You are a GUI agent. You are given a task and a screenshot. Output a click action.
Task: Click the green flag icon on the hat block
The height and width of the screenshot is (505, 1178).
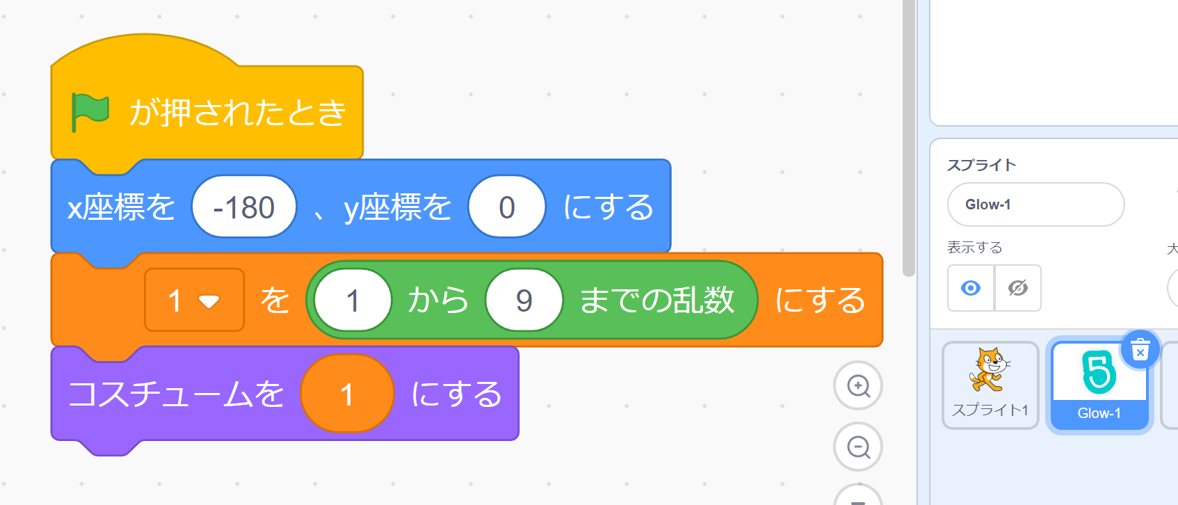click(90, 113)
